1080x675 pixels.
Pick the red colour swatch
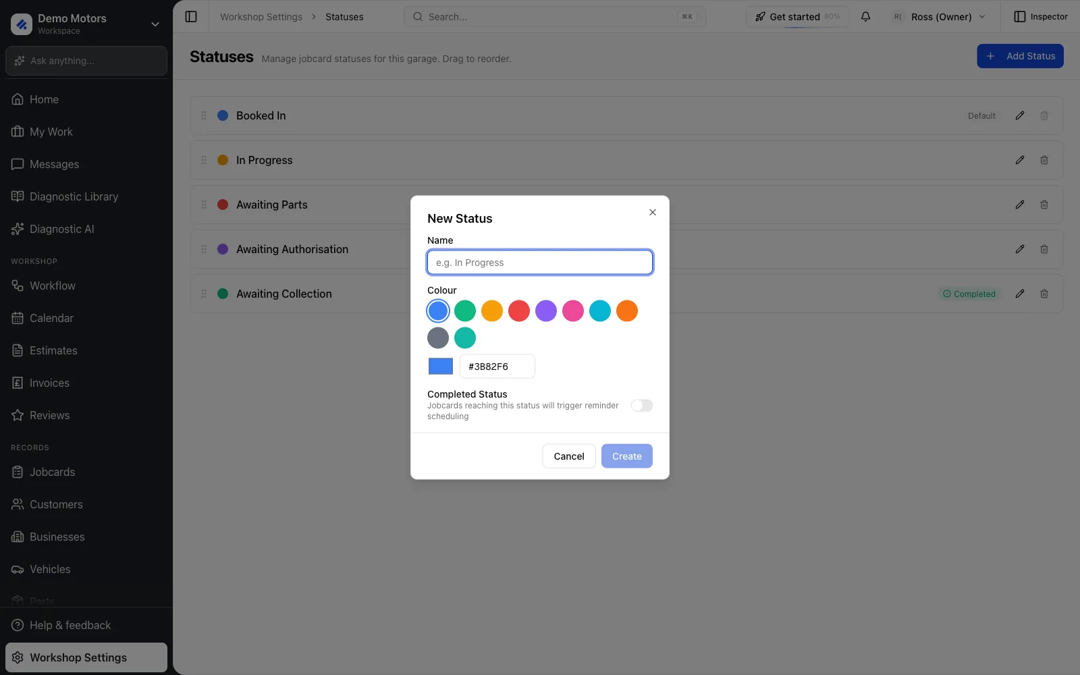[519, 310]
